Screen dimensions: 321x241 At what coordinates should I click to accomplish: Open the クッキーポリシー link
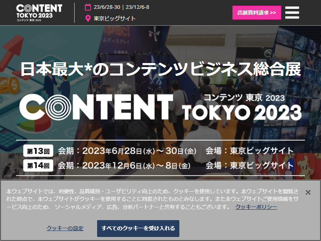256,207
